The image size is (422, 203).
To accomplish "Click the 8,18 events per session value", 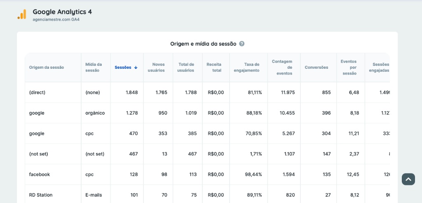I will (355, 113).
